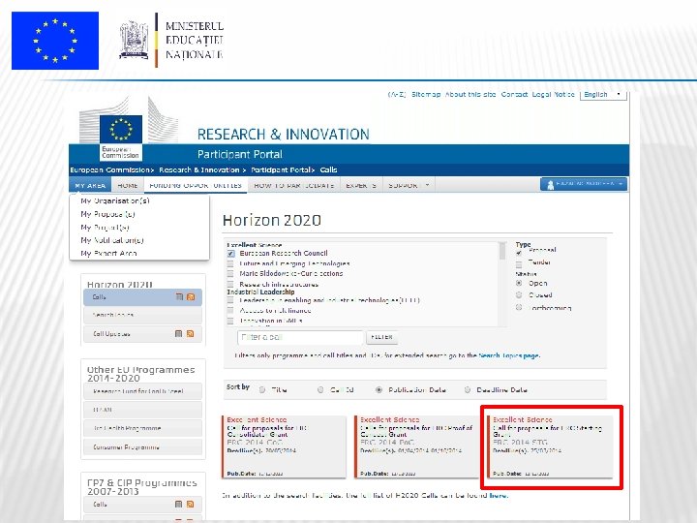Screen dimensions: 697x523
Task: Open ERC Proof of Concept call card
Action: click(417, 446)
